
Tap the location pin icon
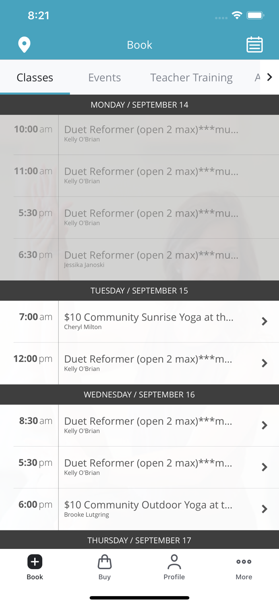(x=24, y=45)
